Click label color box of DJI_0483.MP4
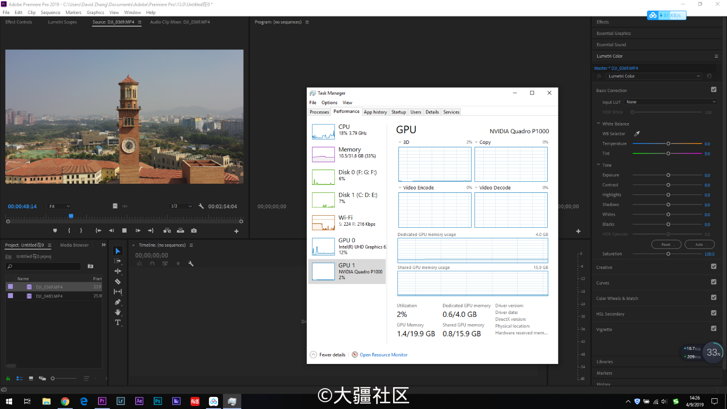The width and height of the screenshot is (727, 409). pos(10,296)
